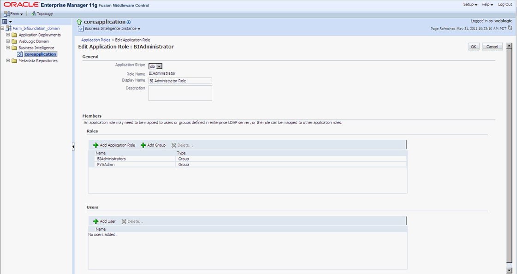This screenshot has height=274, width=517.
Task: Click the OK button
Action: coord(474,47)
